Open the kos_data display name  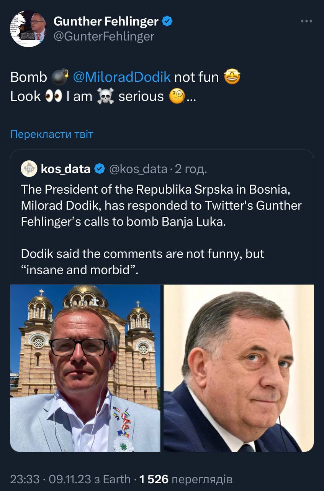point(65,169)
